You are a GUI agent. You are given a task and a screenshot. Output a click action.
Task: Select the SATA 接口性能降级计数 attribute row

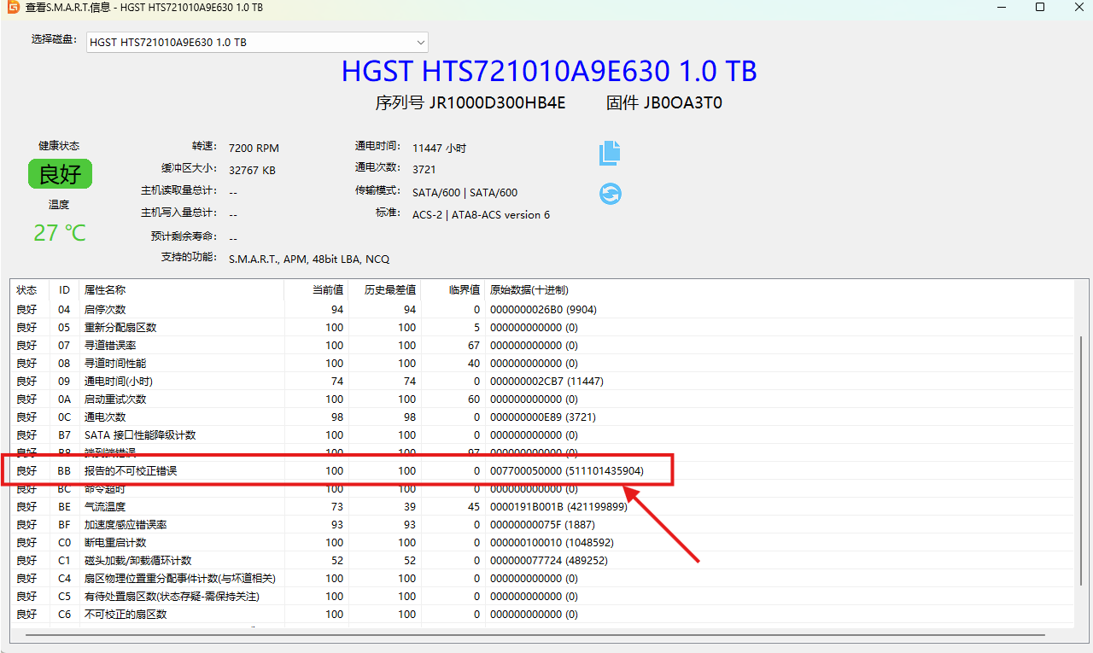[x=542, y=434]
